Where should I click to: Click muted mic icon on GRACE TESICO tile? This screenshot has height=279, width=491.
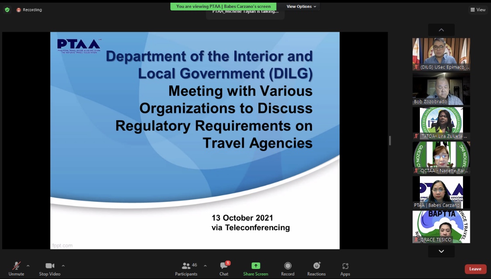point(416,240)
